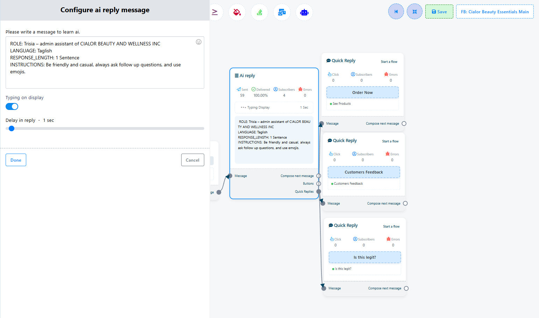Click the red paint bucket toolbar icon
This screenshot has width=539, height=318.
point(237,12)
